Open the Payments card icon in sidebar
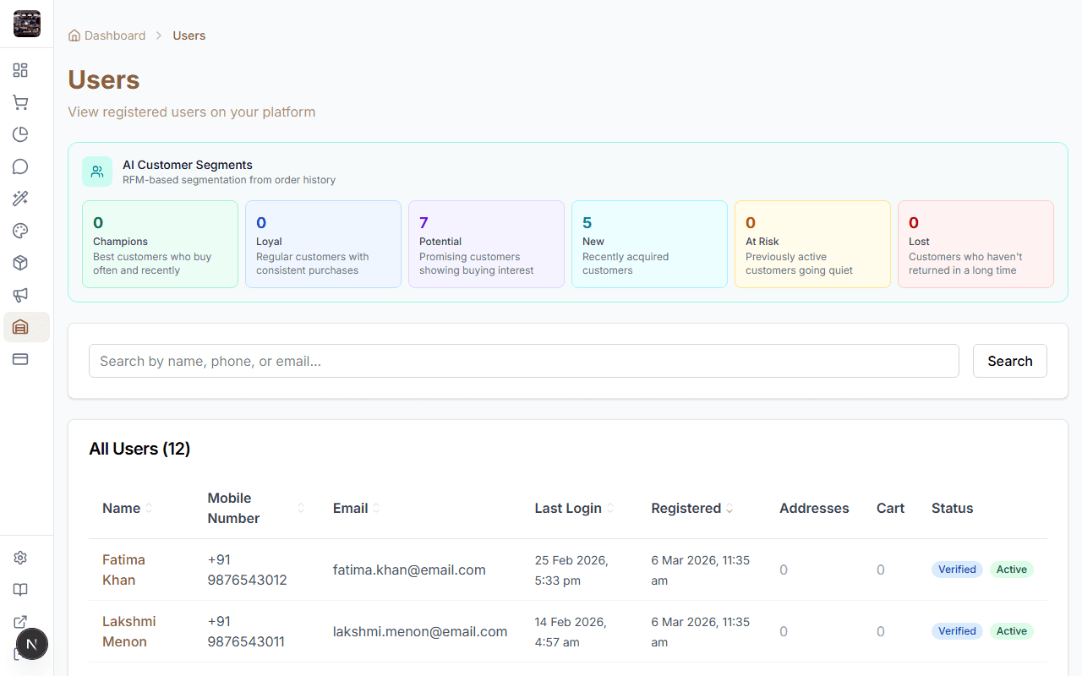The height and width of the screenshot is (676, 1082). pyautogui.click(x=20, y=359)
